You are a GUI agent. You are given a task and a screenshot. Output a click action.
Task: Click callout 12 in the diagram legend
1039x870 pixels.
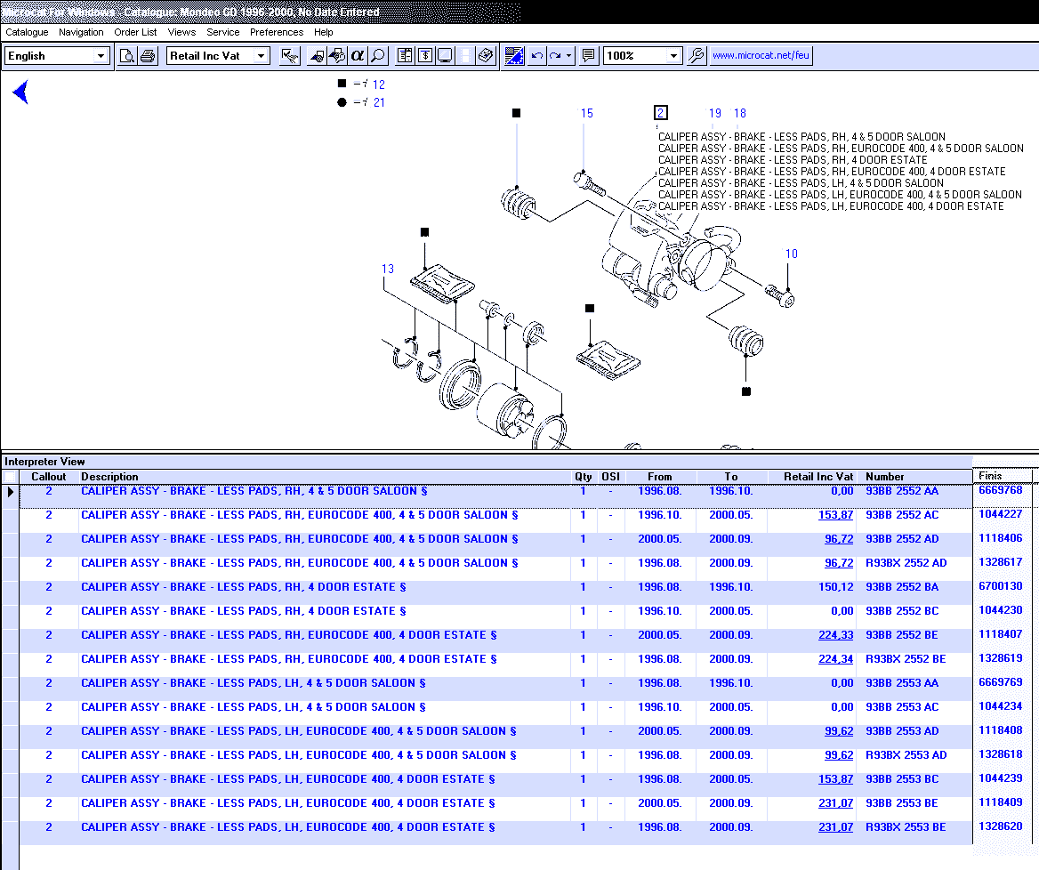pos(378,85)
